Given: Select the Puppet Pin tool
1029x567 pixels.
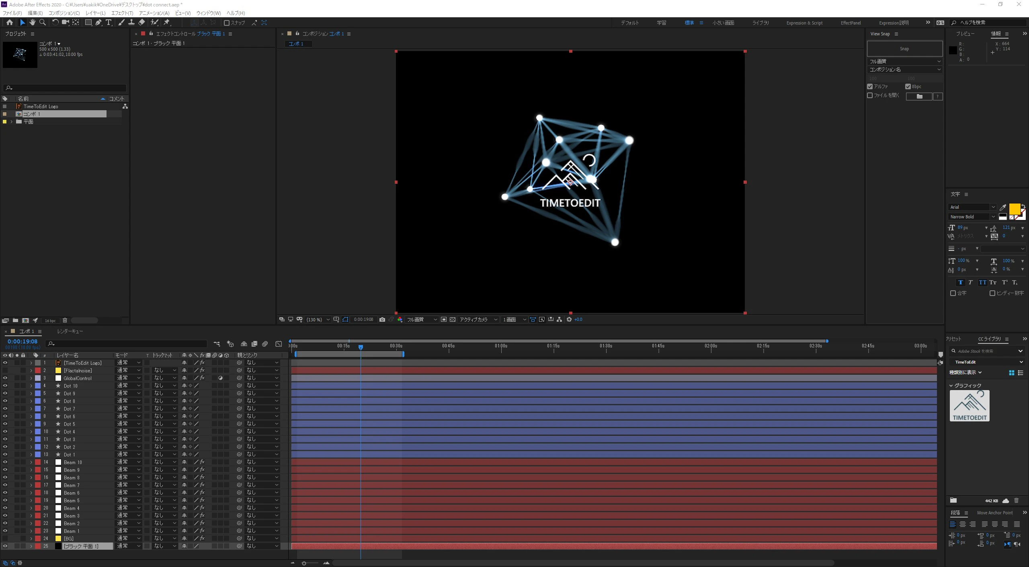Looking at the screenshot, I should [167, 23].
